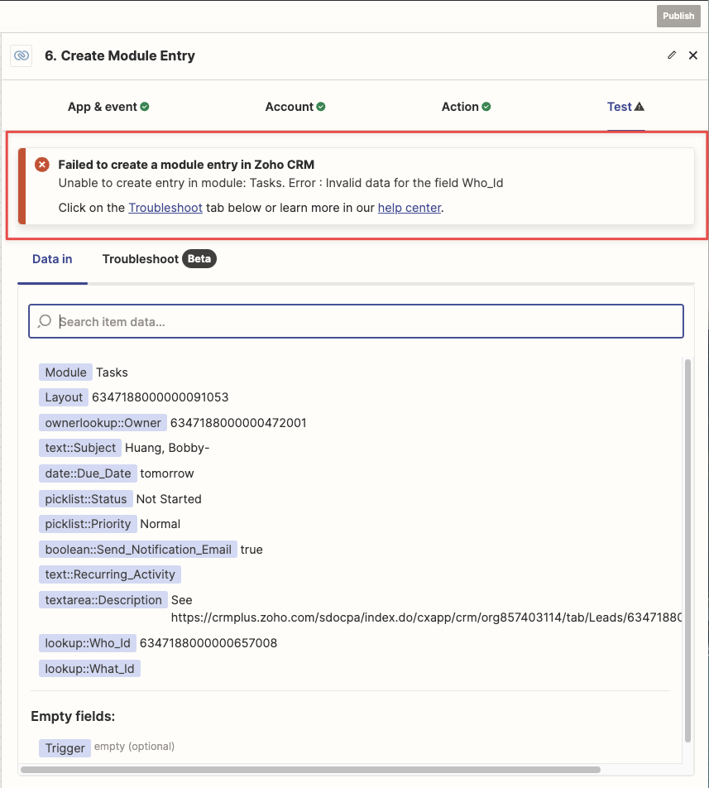The width and height of the screenshot is (709, 788).
Task: Click the warning triangle beside Test
Action: point(640,107)
